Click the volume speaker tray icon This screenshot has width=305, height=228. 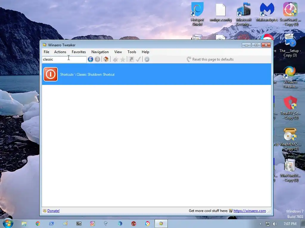click(275, 224)
